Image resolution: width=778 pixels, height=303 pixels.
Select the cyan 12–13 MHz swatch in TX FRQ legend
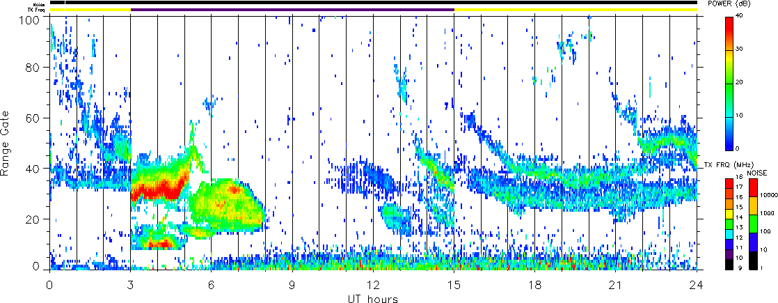pos(729,233)
